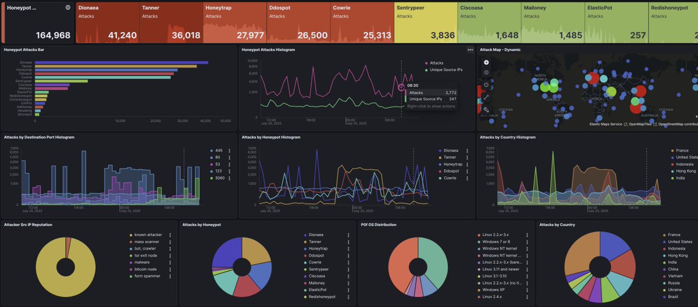
Task: Open options for Linux 2.2.x-3.x legend
Action: click(526, 235)
